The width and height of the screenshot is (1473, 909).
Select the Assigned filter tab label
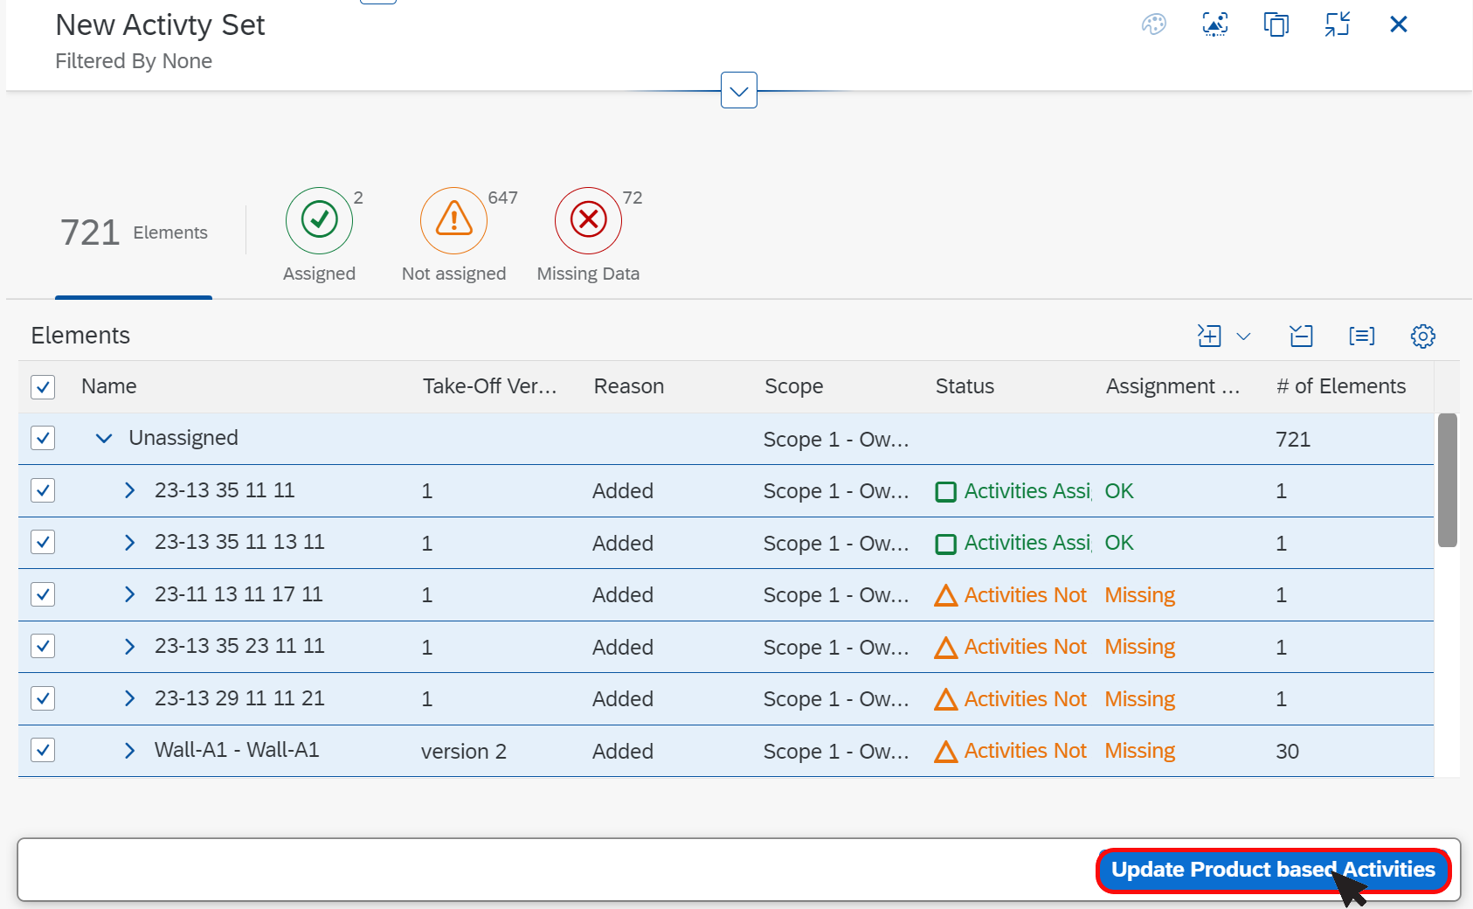point(320,274)
